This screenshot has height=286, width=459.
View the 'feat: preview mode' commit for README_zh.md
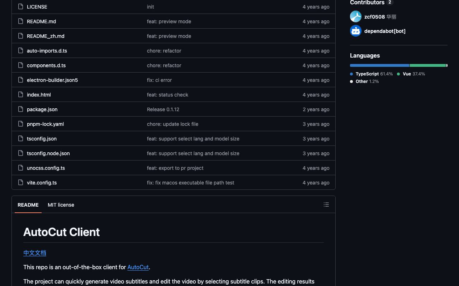(169, 36)
